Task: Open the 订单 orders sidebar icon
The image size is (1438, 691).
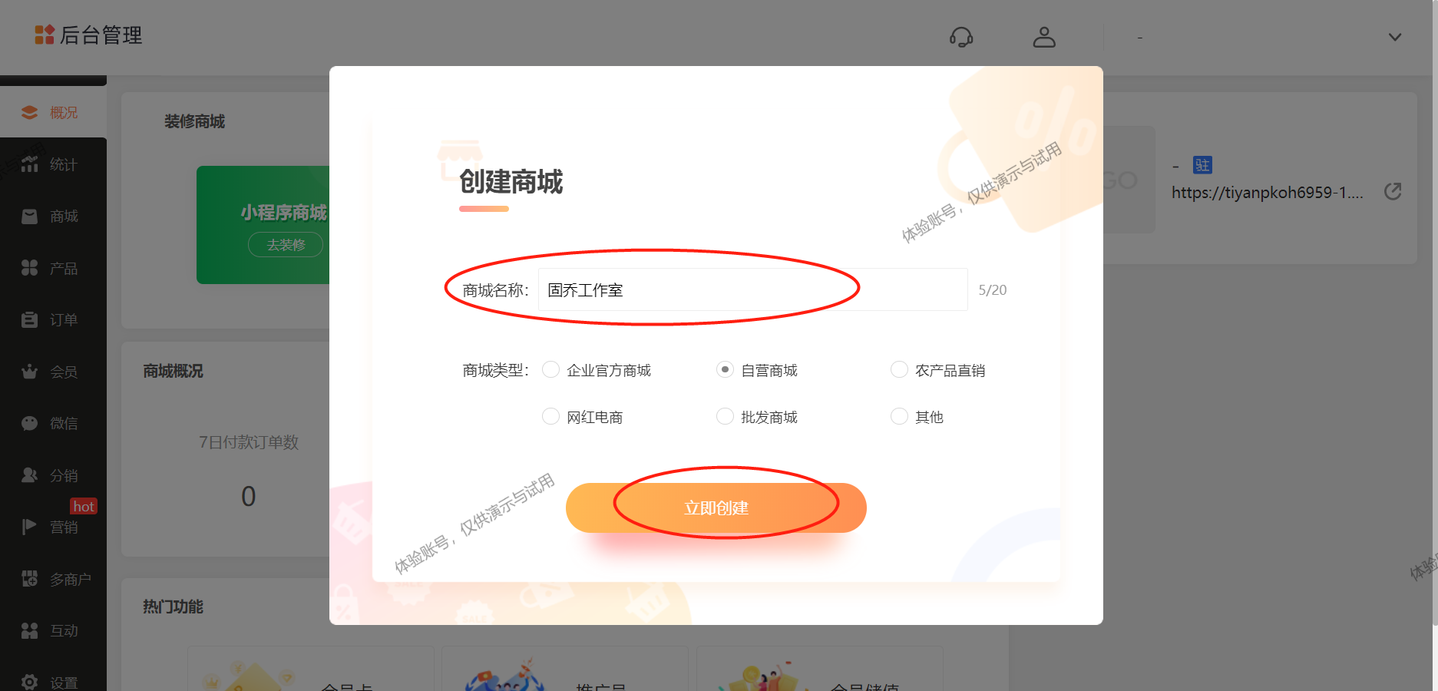Action: 29,319
